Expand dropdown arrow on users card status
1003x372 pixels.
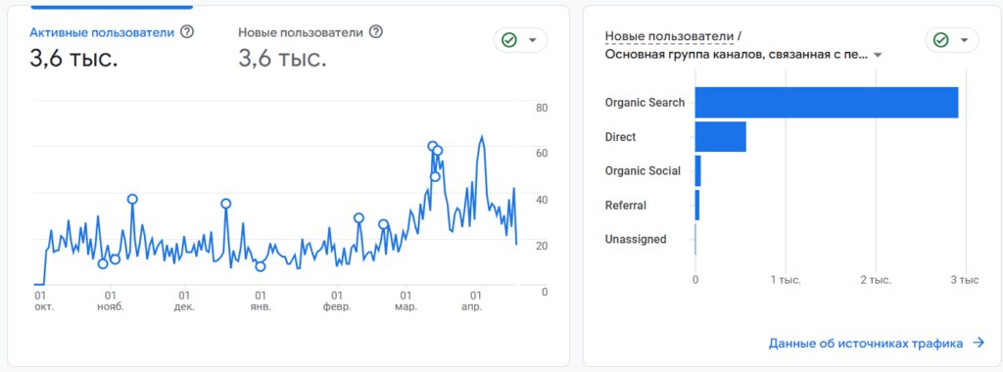[532, 40]
